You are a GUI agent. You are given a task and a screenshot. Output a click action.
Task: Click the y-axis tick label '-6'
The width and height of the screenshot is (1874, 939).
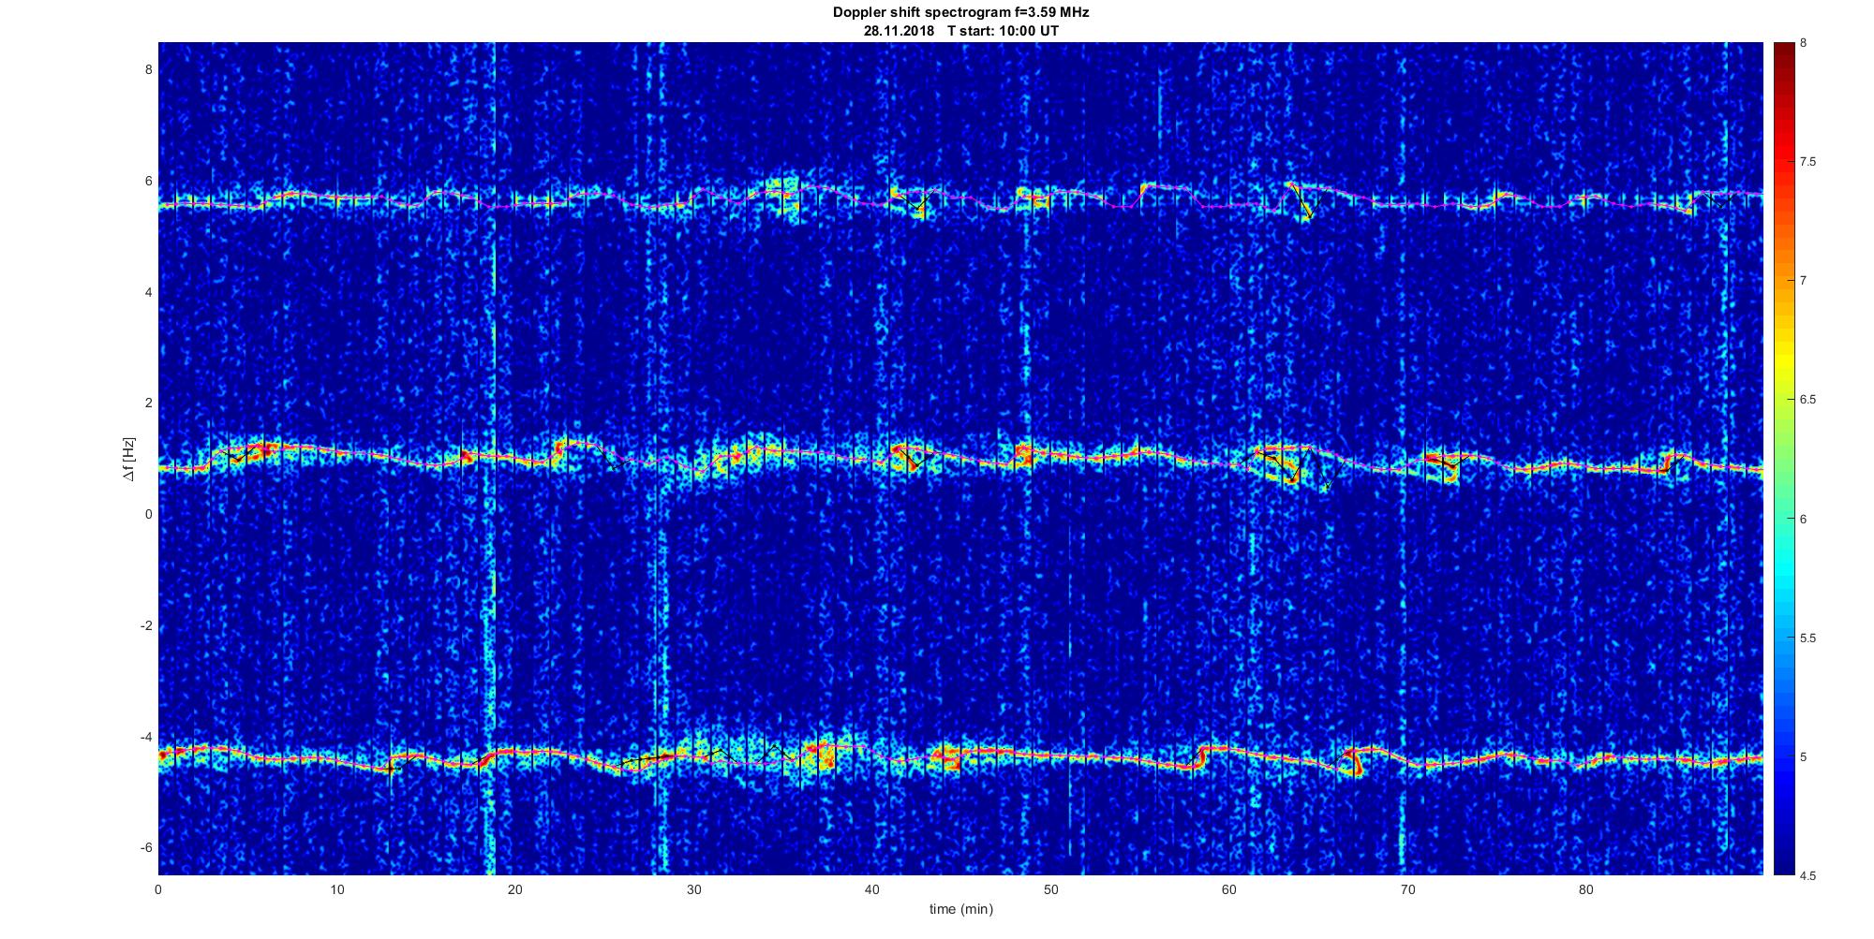(x=147, y=847)
